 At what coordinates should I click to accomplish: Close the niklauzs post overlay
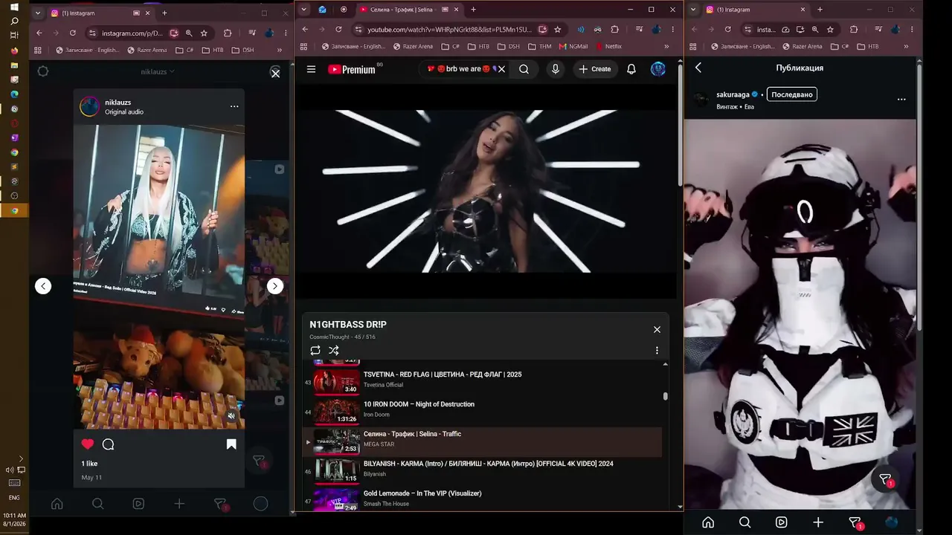pos(275,73)
